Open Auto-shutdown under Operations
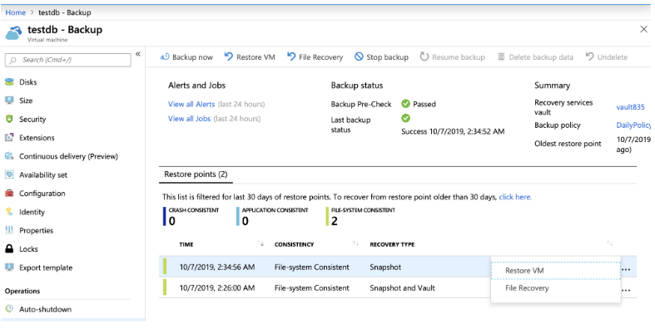The image size is (655, 334). (x=45, y=309)
